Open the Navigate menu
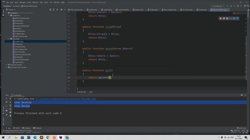 pos(23,2)
